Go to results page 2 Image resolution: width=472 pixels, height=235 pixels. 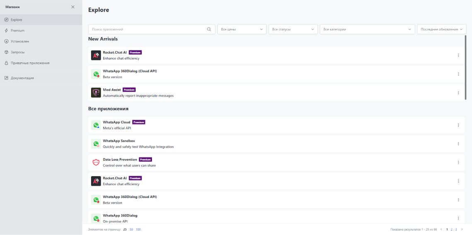[x=452, y=229]
